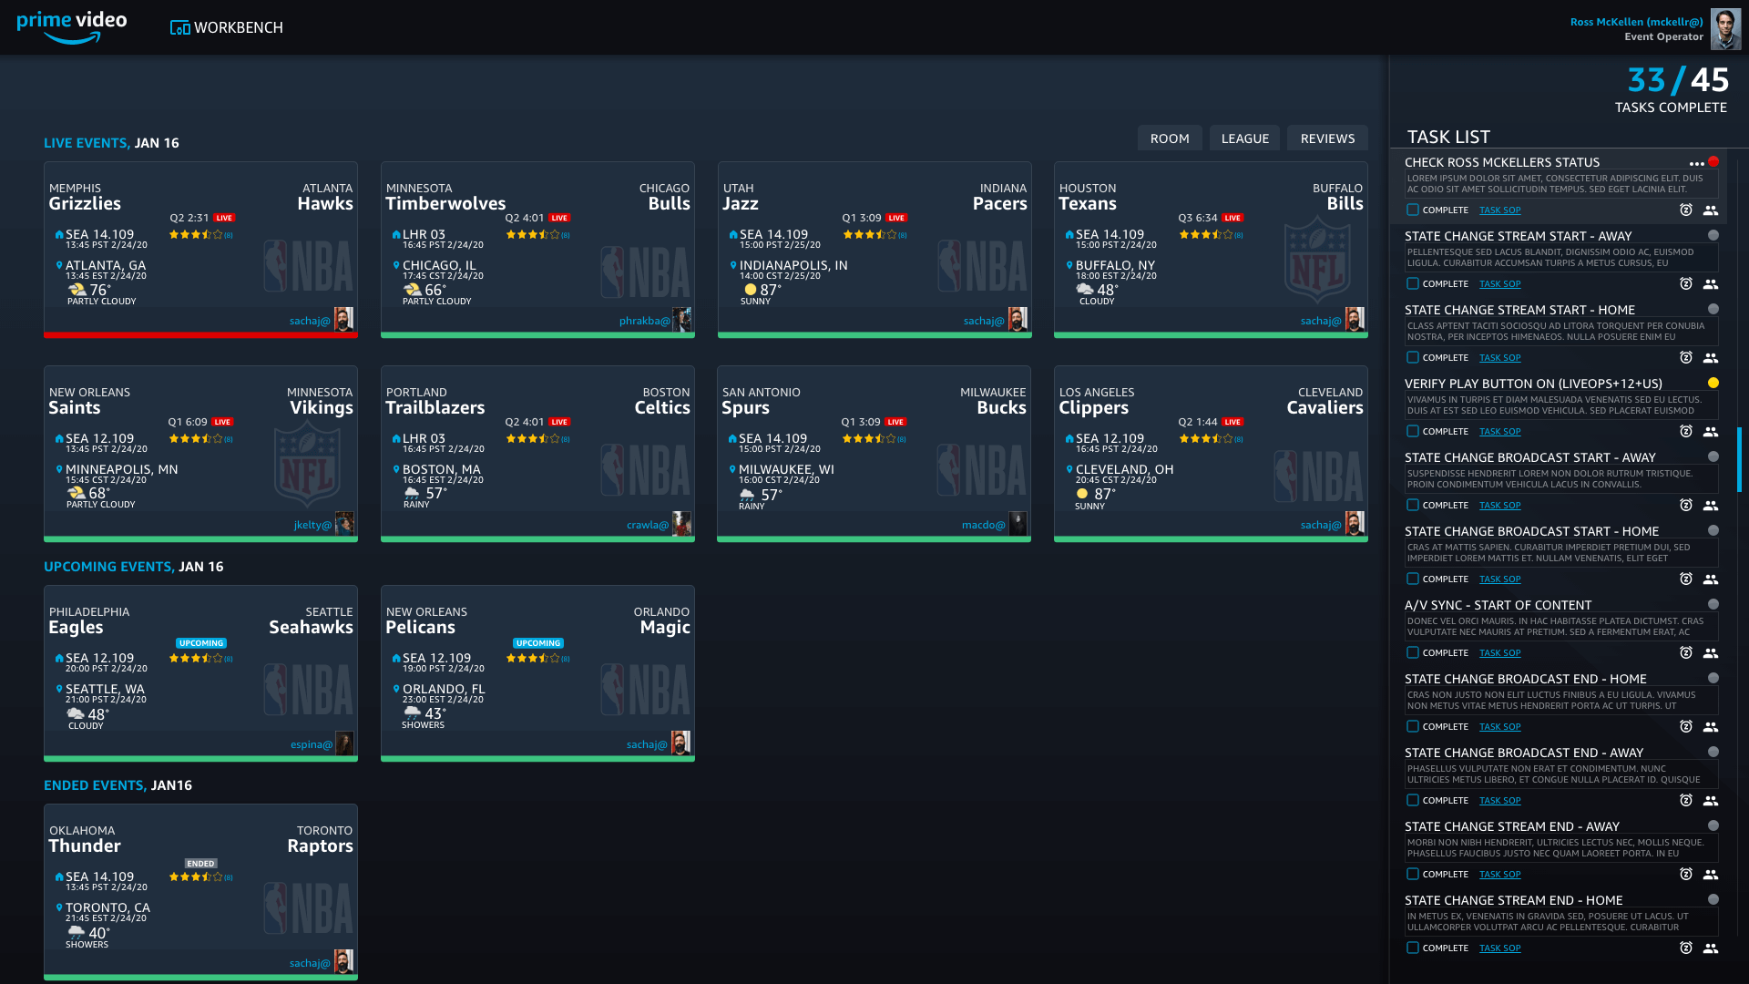Set alarm for Check Ross McKellers Status task

[x=1686, y=210]
